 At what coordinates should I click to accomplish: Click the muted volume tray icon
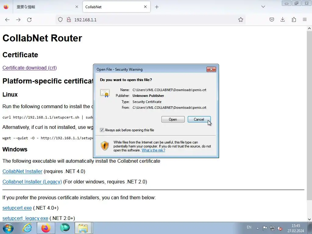tap(280, 228)
